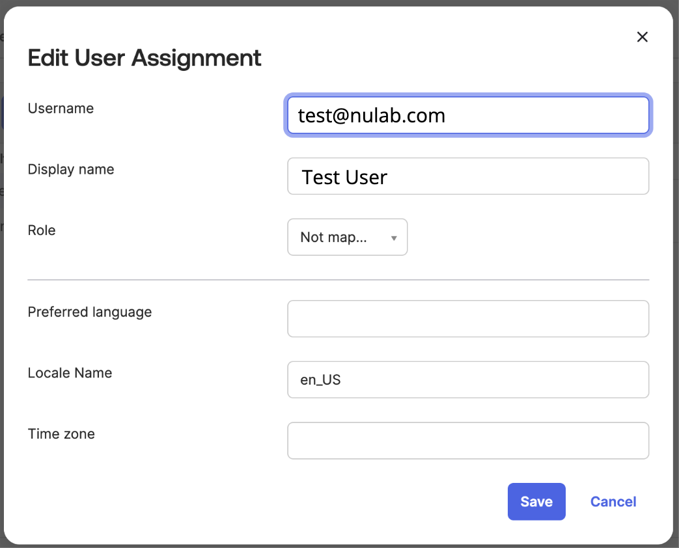Image resolution: width=679 pixels, height=548 pixels.
Task: Place cursor on the en_US value
Action: coord(320,380)
